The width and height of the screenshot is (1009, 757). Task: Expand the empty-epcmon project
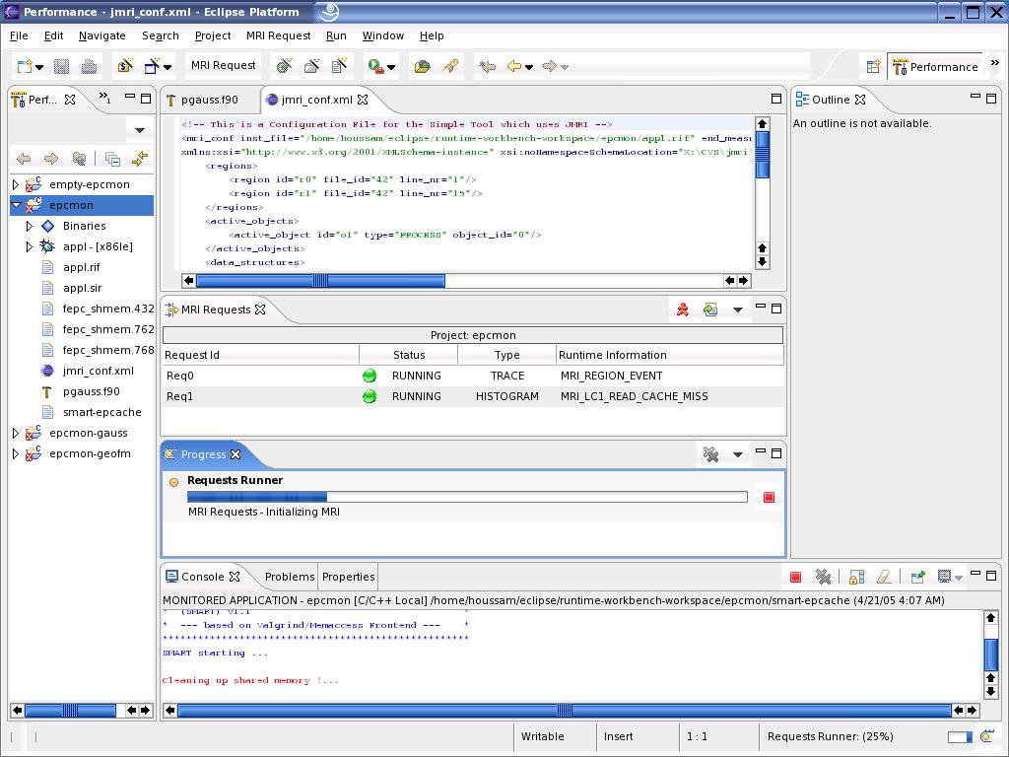(16, 184)
